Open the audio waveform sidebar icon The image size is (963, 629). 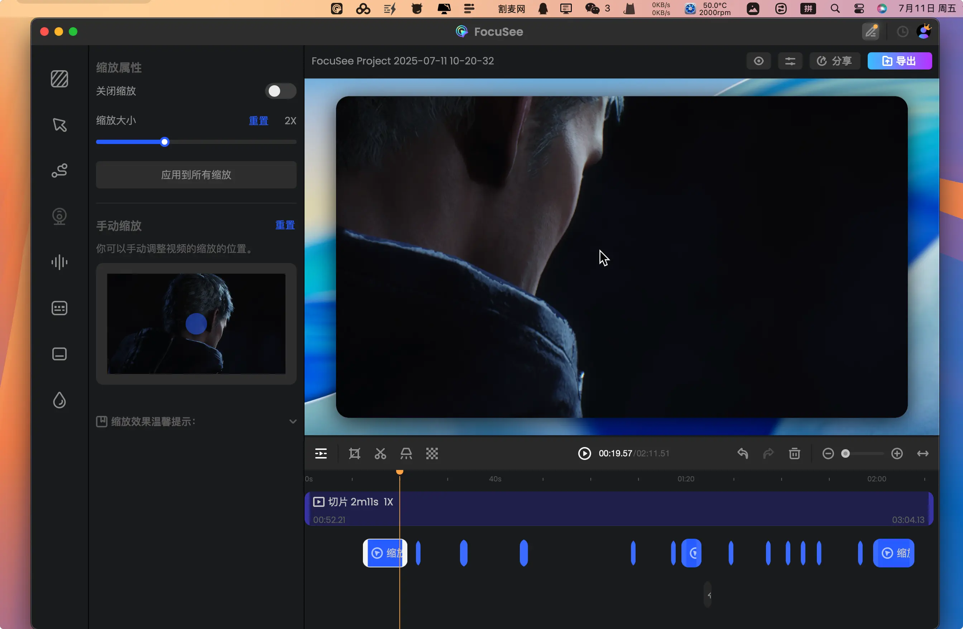coord(59,262)
